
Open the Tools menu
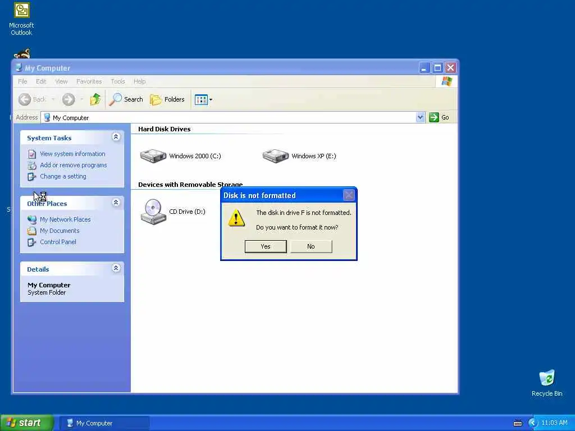[x=118, y=81]
